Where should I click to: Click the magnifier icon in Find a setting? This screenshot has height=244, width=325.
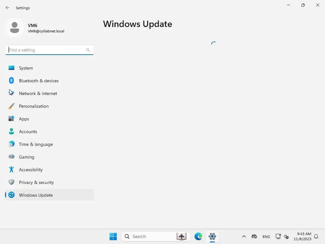tap(88, 50)
